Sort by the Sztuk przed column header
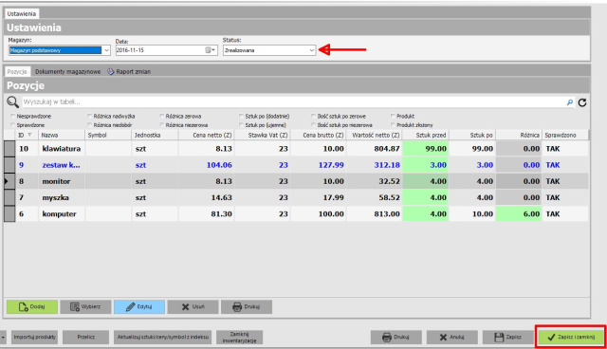This screenshot has height=349, width=607. coord(426,135)
